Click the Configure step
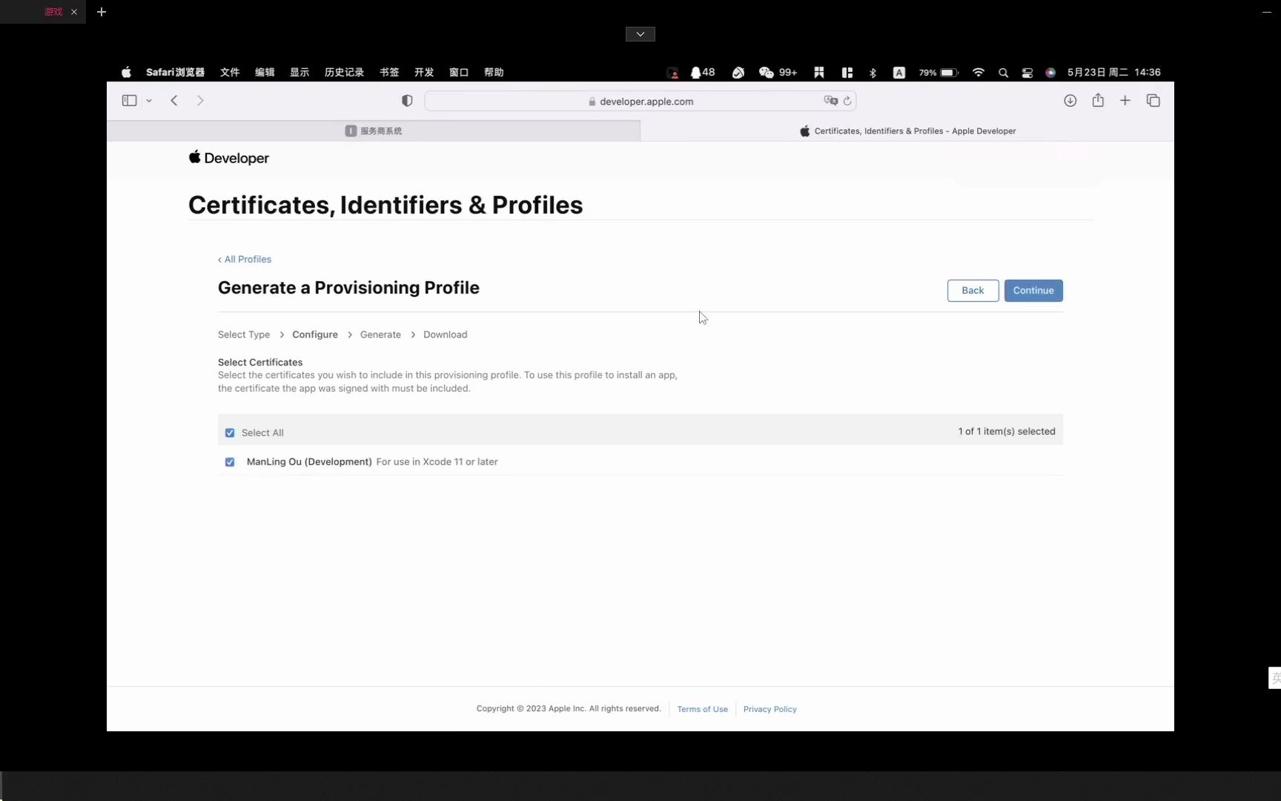 315,334
